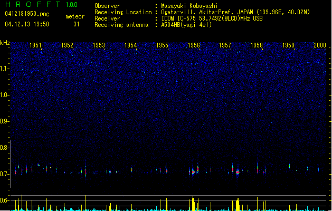Click the 0.8 kHz axis label

point(4,148)
